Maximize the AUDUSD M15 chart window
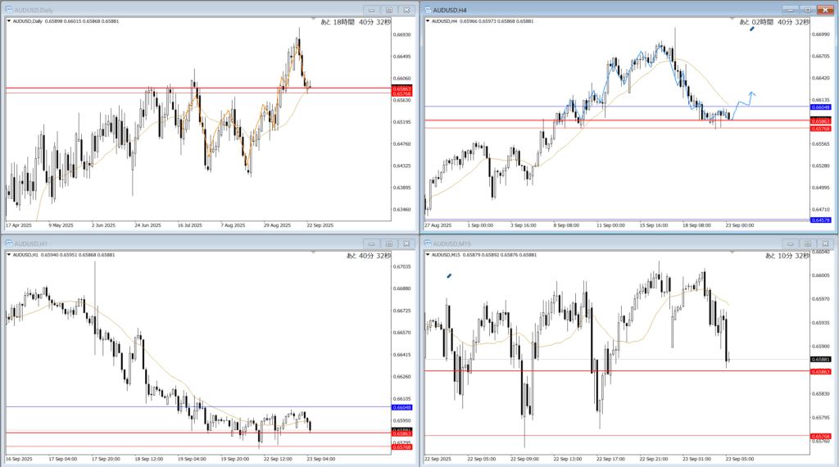Image resolution: width=839 pixels, height=467 pixels. (x=808, y=243)
